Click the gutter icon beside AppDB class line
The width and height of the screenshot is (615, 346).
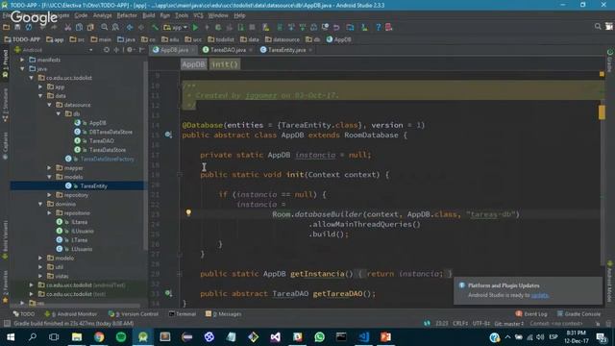[x=168, y=135]
